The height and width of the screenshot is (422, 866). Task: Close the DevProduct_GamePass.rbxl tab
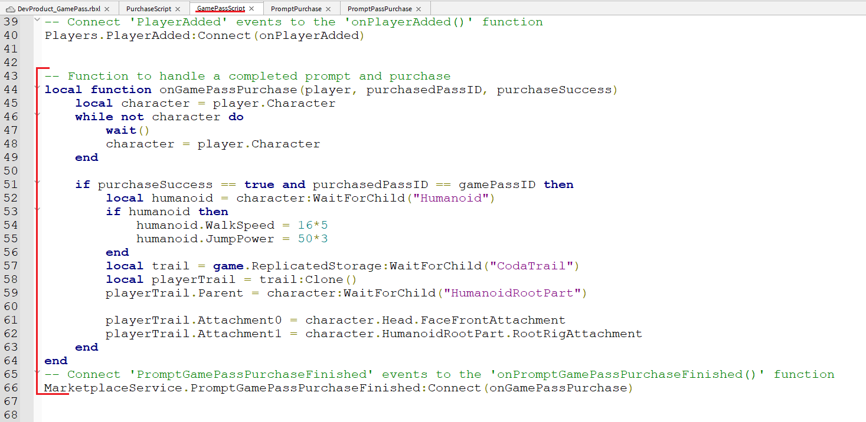click(x=106, y=9)
